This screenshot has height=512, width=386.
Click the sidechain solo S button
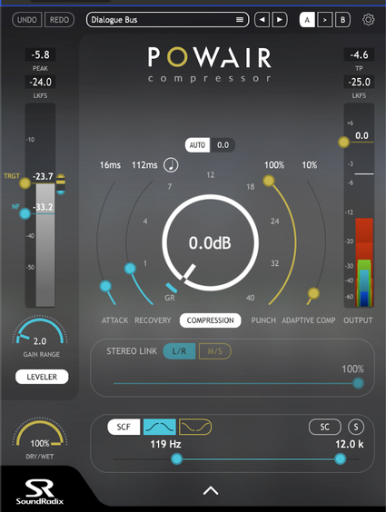point(356,427)
